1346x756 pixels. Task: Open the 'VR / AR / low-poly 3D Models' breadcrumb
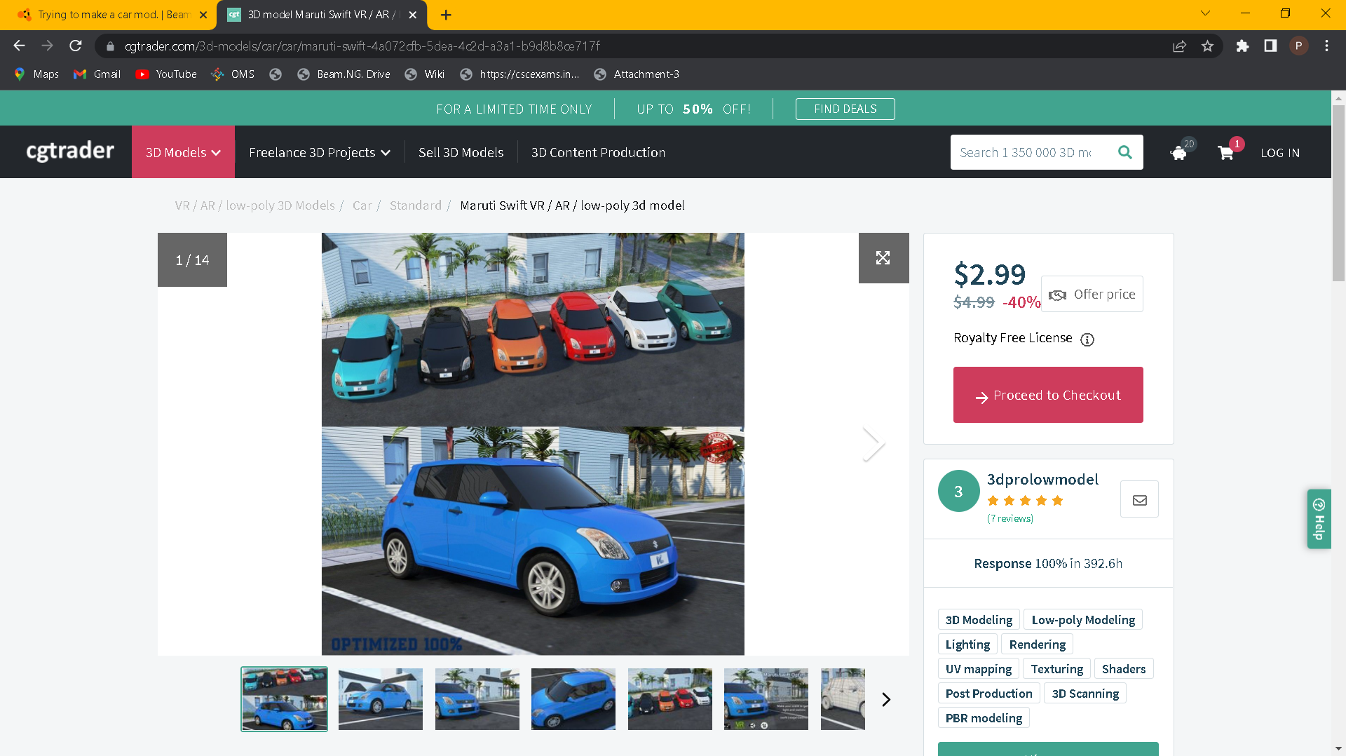pos(255,205)
